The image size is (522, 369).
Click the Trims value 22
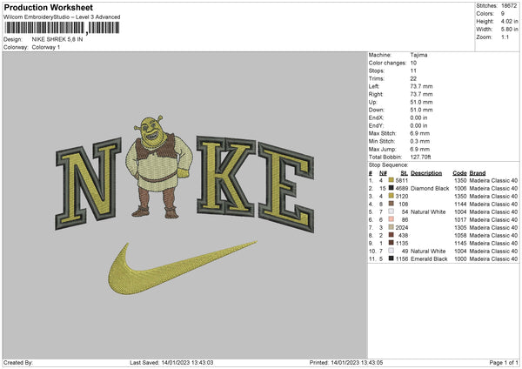pos(413,78)
